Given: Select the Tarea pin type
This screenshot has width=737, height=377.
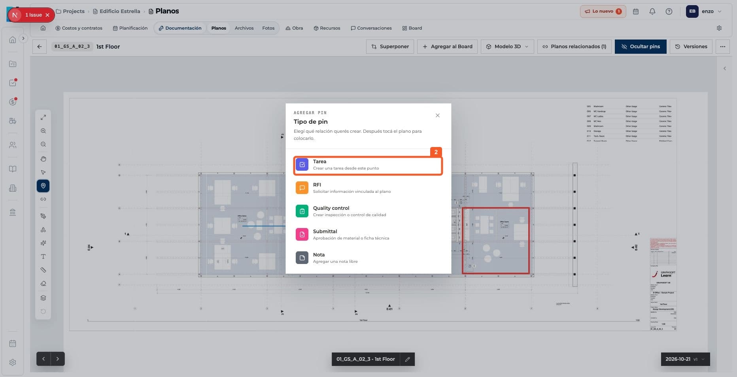Looking at the screenshot, I should [x=368, y=165].
